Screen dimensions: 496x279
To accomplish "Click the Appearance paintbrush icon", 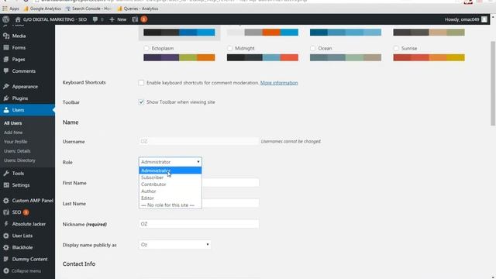I will [x=6, y=86].
